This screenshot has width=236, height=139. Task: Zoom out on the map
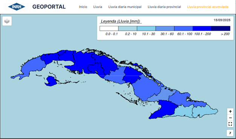point(230,118)
